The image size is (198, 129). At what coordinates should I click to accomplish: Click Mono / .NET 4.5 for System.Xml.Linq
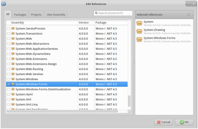click(x=106, y=104)
